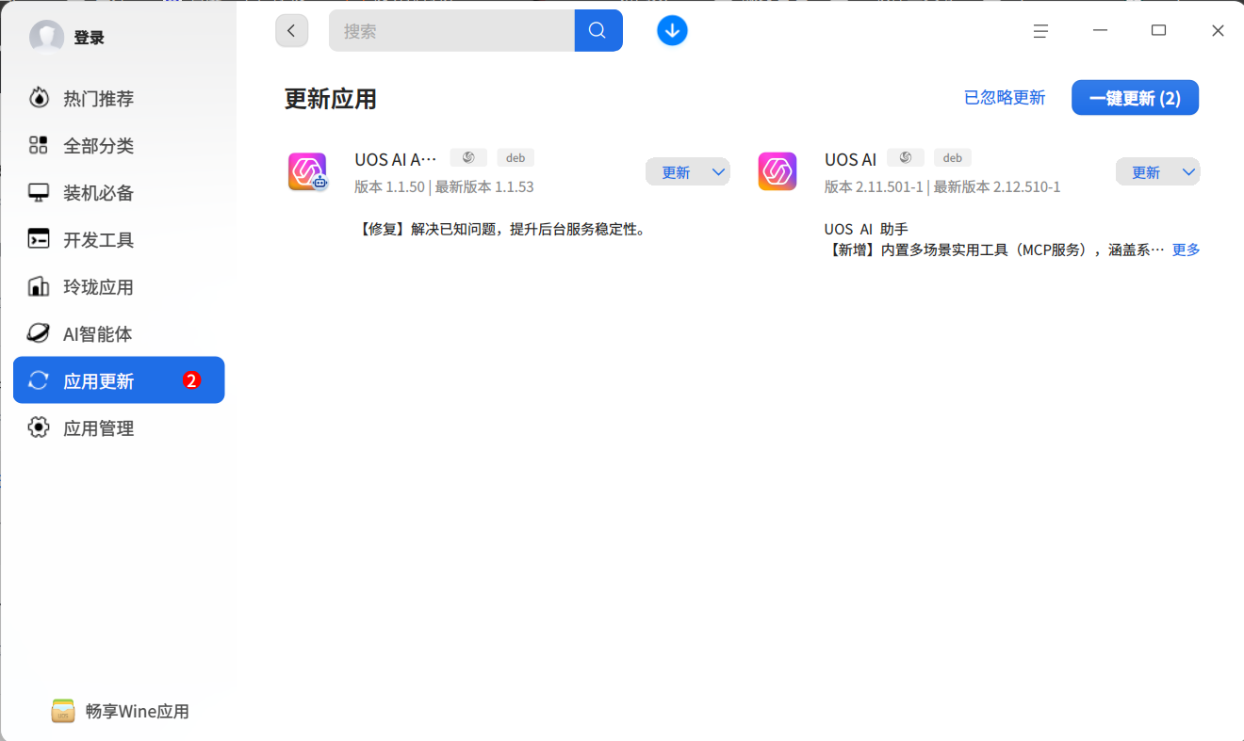The height and width of the screenshot is (741, 1244).
Task: Click 更新 button for UOS AI Agent
Action: [x=677, y=172]
